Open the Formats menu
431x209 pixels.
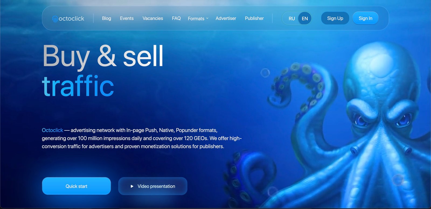pyautogui.click(x=198, y=19)
